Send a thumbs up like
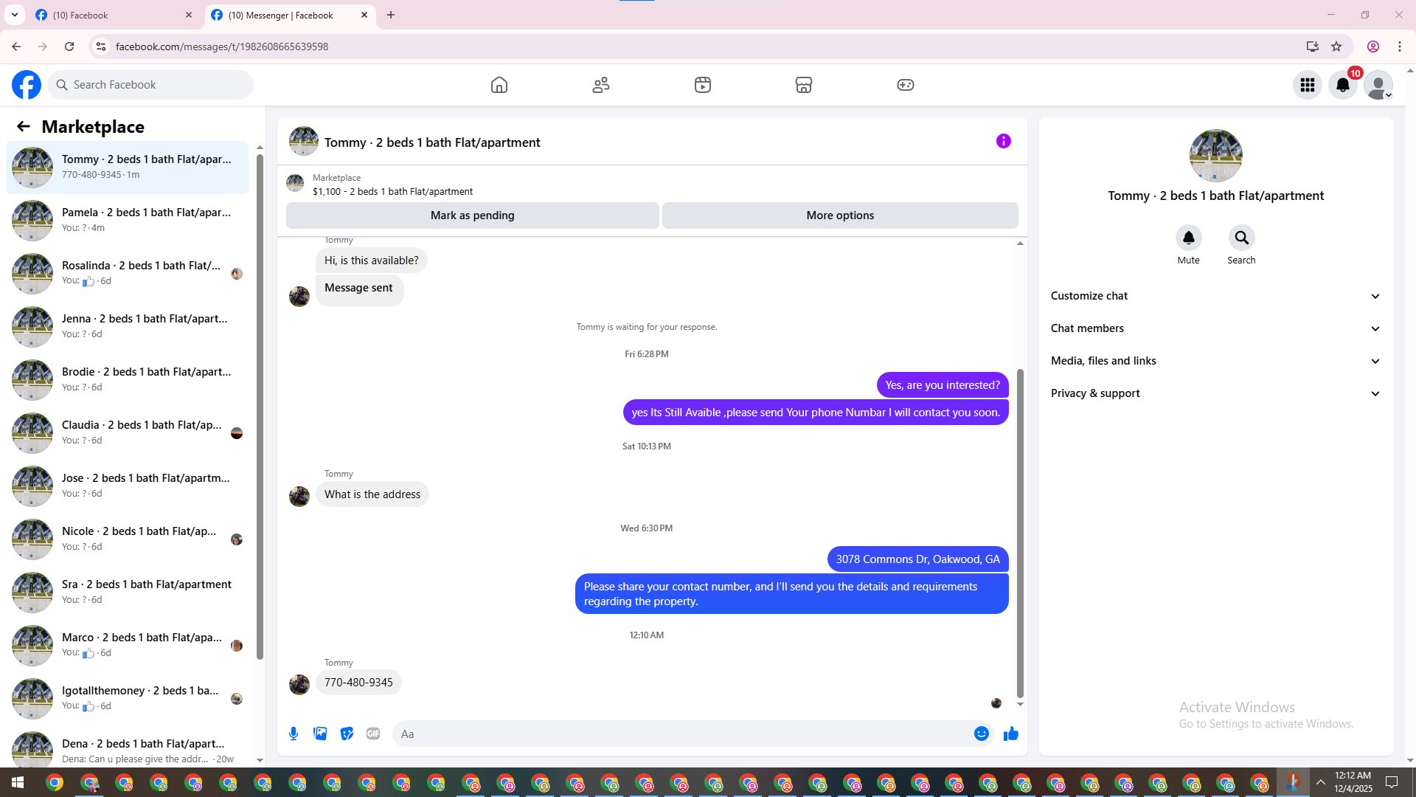This screenshot has width=1416, height=797. click(x=1010, y=734)
